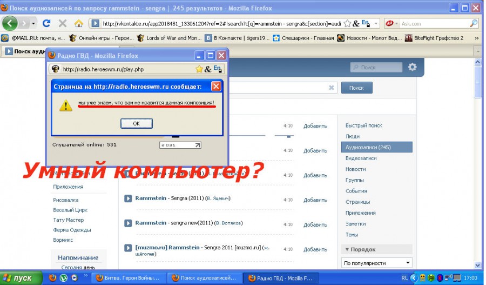
Task: Reload the page with the refresh icon
Action: pos(46,23)
